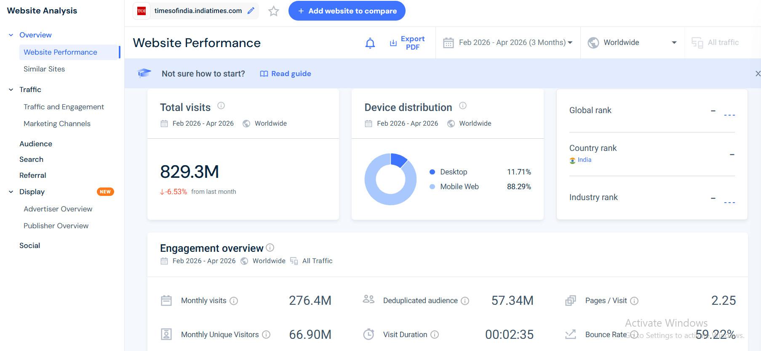This screenshot has width=761, height=351.
Task: Open Advertiser Overview page
Action: [58, 209]
